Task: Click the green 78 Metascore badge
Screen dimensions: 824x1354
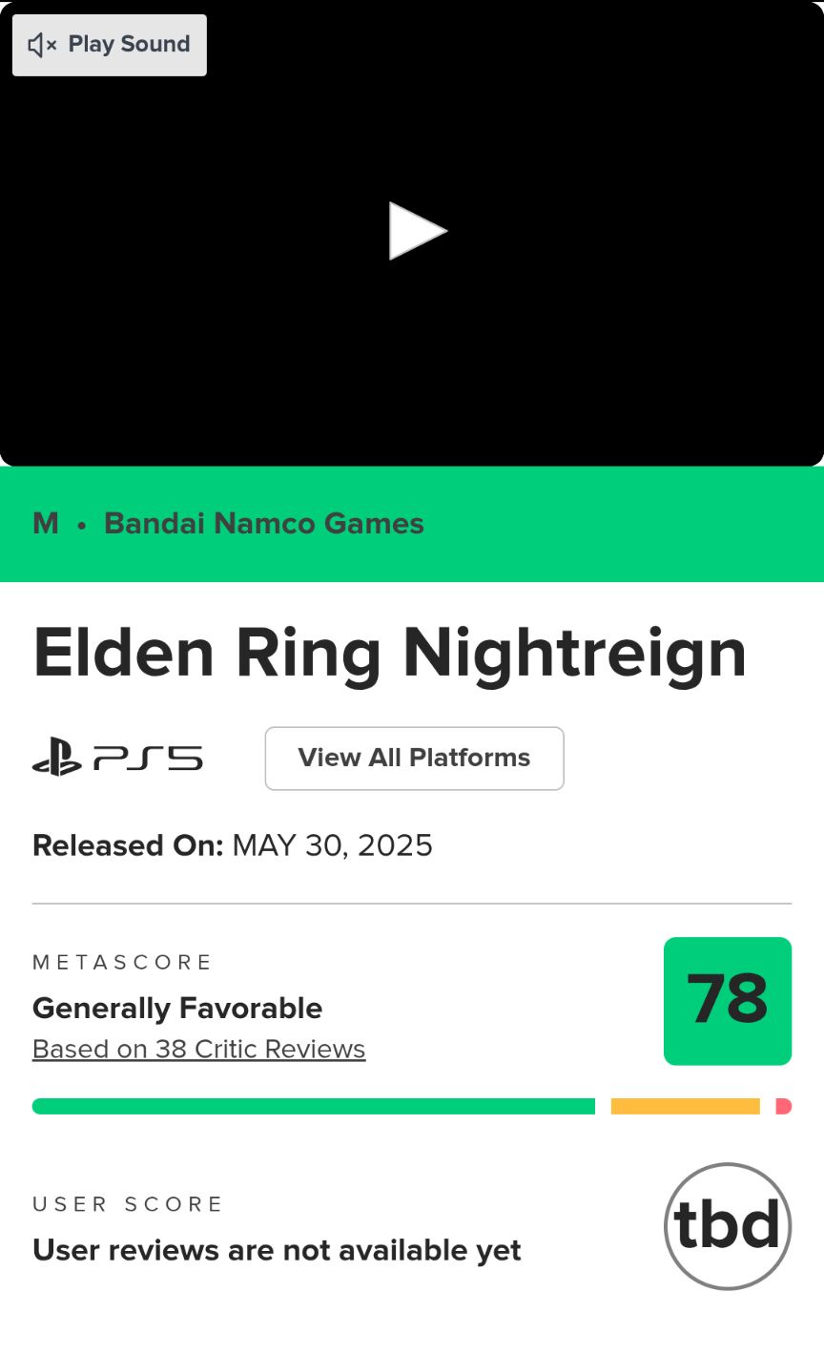Action: [x=727, y=1001]
